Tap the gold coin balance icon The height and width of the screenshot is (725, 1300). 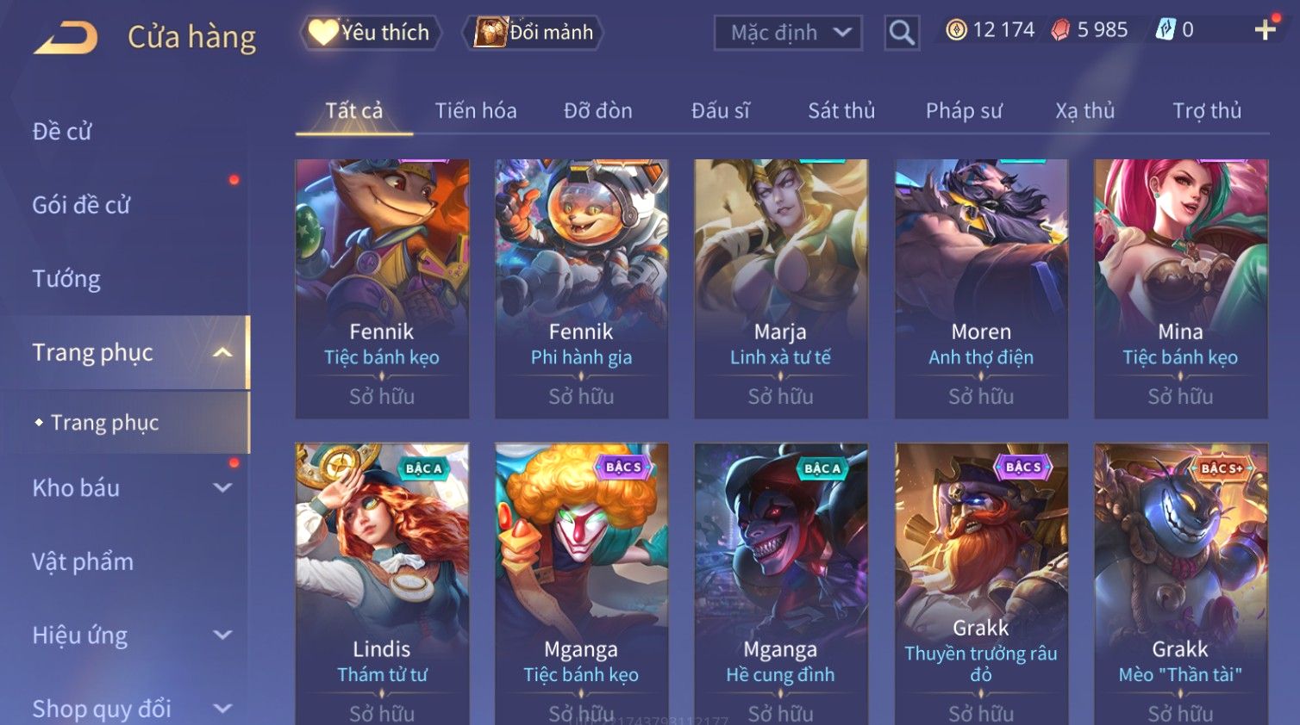point(956,30)
